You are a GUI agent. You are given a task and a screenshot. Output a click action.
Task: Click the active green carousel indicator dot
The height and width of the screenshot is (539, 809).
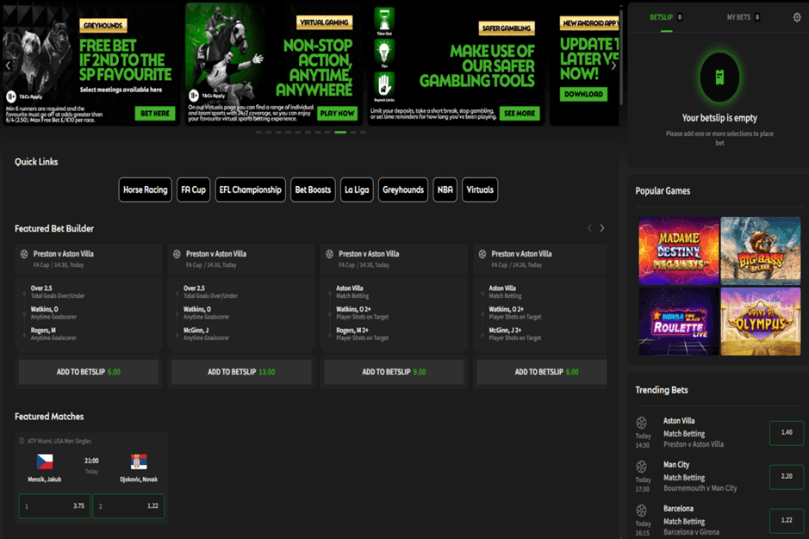340,133
